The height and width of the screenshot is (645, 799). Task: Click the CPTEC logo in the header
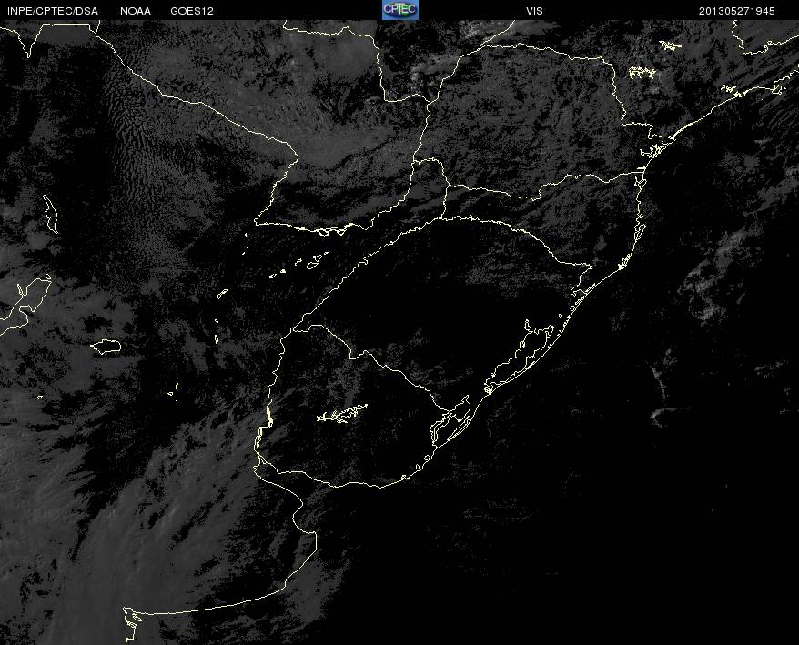pyautogui.click(x=399, y=9)
